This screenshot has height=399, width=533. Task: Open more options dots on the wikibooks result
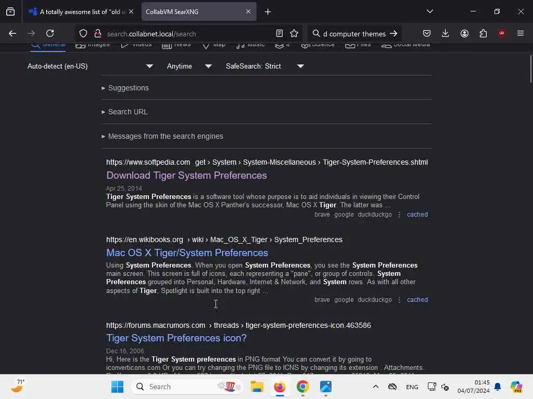(x=399, y=300)
